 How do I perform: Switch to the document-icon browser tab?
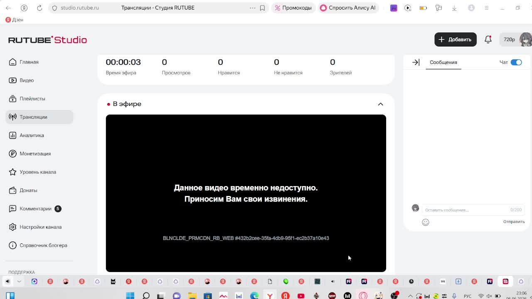(x=270, y=282)
